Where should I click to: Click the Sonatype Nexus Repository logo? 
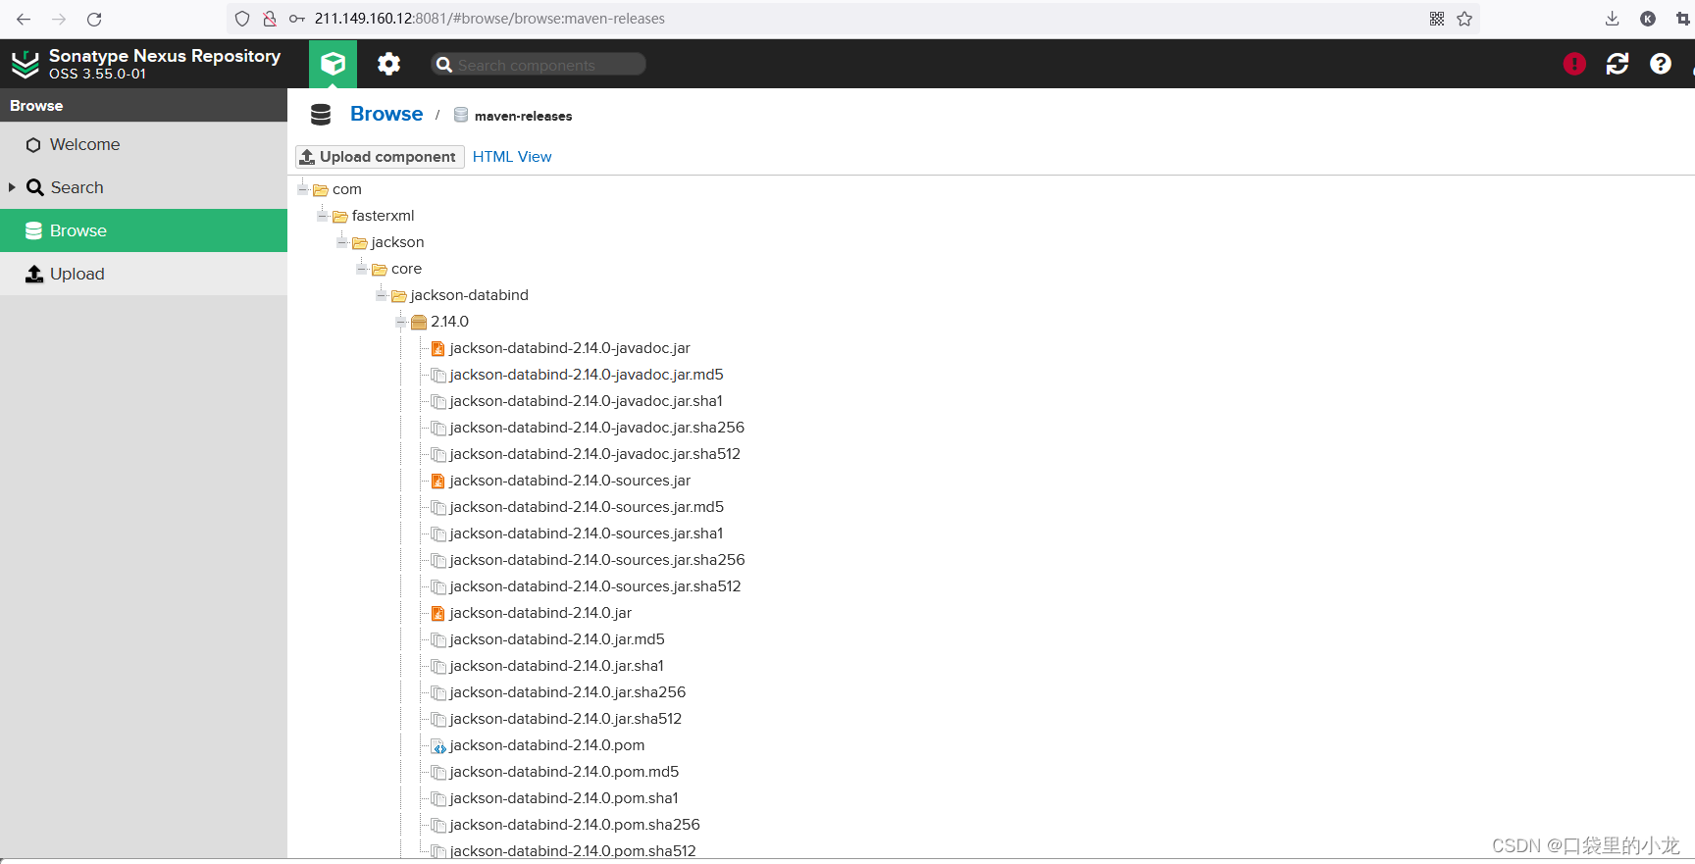[26, 64]
